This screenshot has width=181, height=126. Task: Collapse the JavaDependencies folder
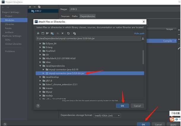(x=40, y=66)
